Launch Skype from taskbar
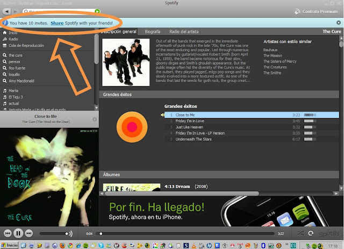Screen dimensions: 344x249 101,245
